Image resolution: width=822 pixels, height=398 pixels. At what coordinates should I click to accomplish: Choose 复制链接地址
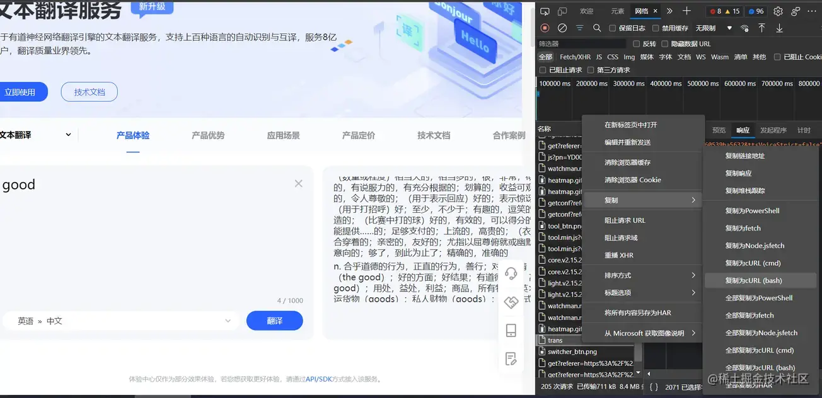tap(760, 156)
